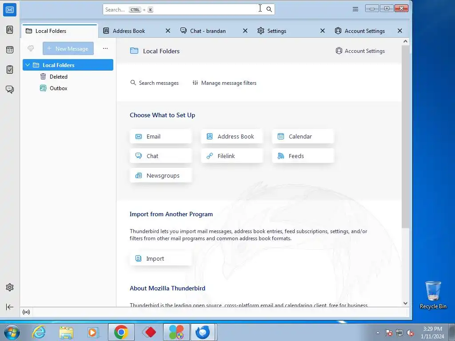Open Calendar from the spaces sidebar
Image resolution: width=455 pixels, height=341 pixels.
tap(10, 50)
